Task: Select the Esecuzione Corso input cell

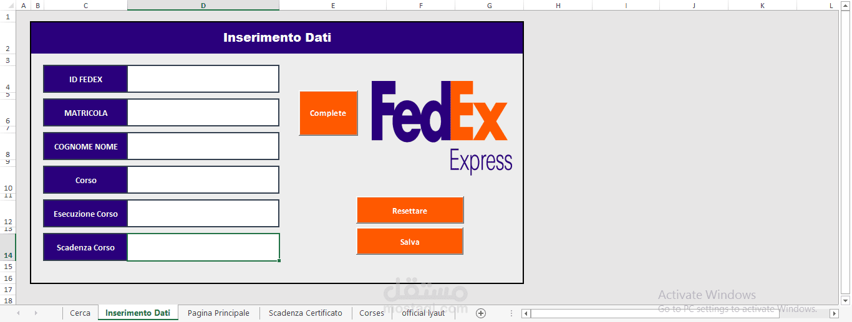Action: pyautogui.click(x=203, y=214)
